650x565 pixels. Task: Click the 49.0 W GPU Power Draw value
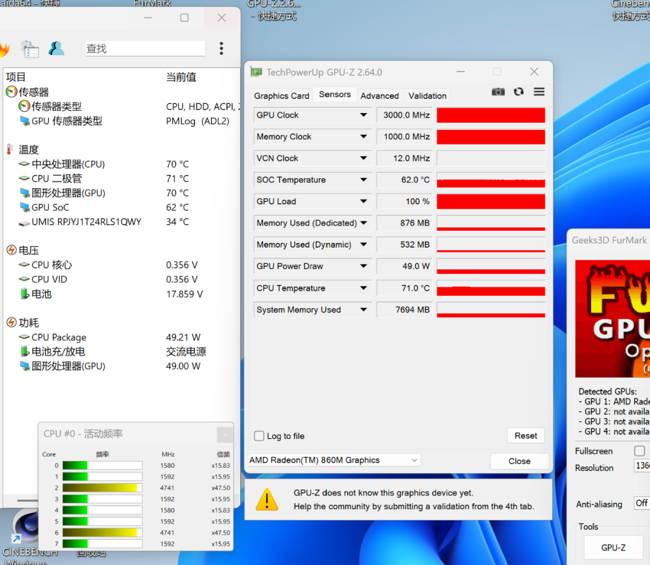[x=404, y=266]
